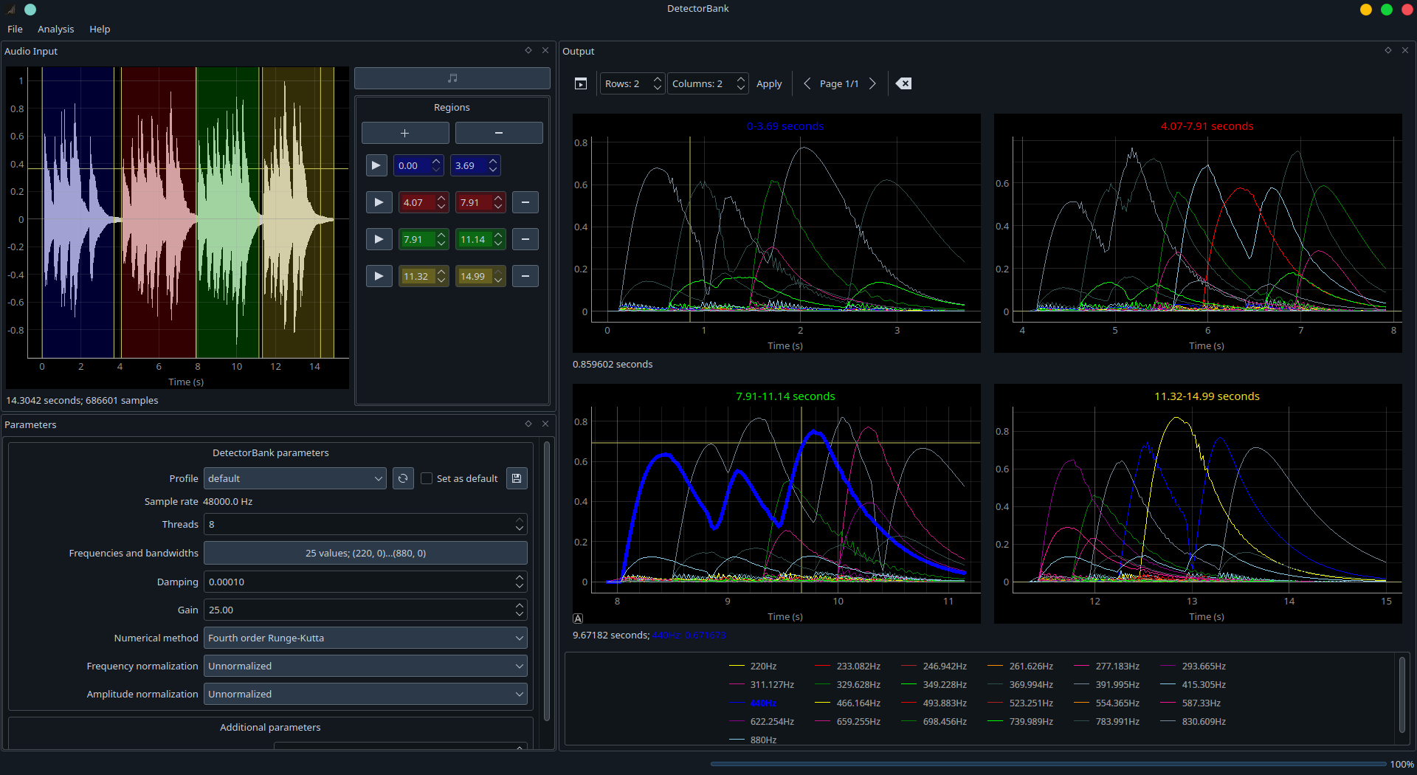Go to the next output page

pyautogui.click(x=872, y=83)
